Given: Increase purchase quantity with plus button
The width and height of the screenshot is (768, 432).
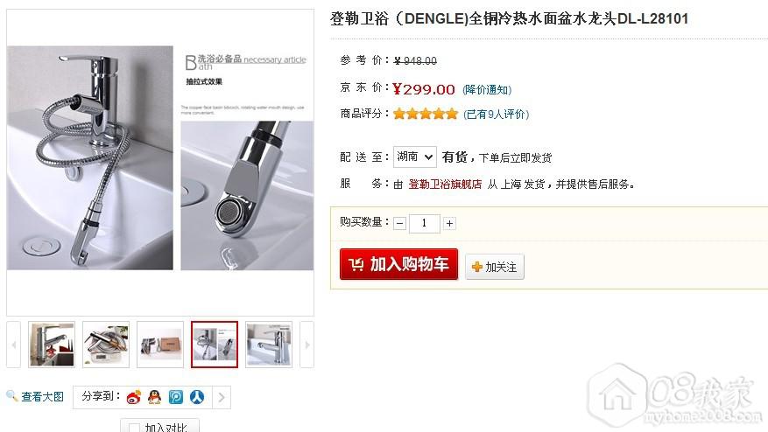Looking at the screenshot, I should coord(449,224).
